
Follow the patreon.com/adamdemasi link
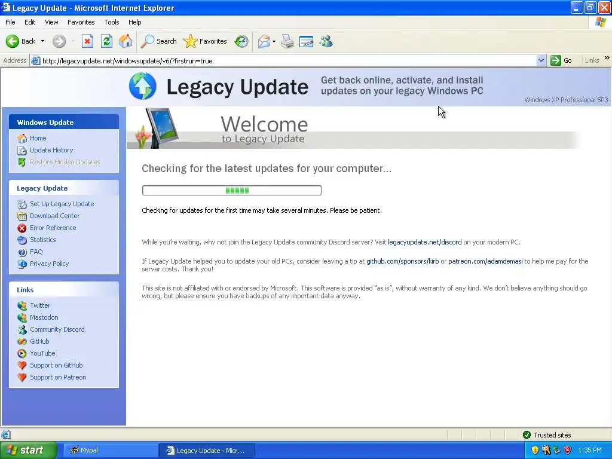click(x=485, y=262)
